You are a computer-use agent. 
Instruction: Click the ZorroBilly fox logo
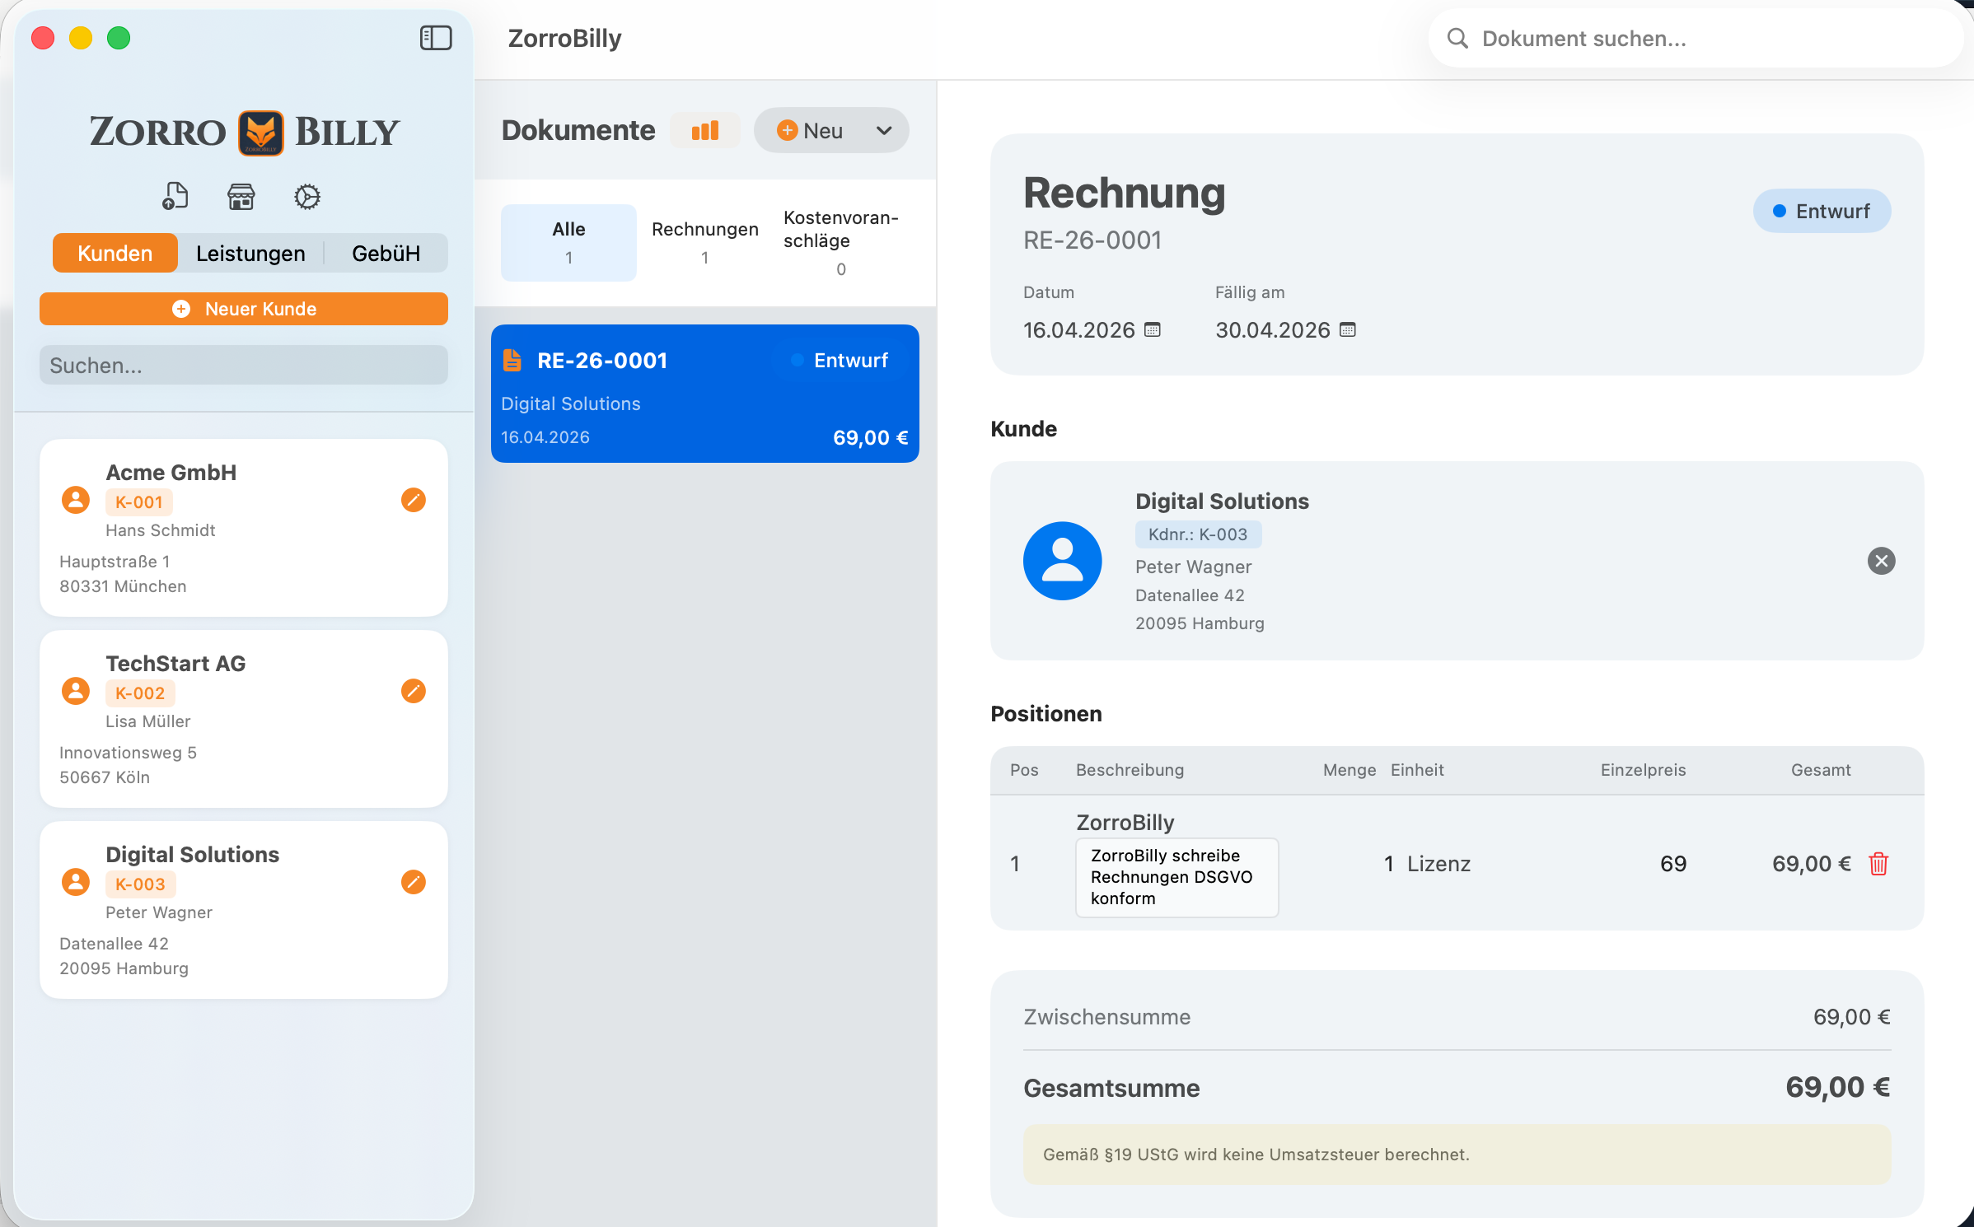point(261,133)
